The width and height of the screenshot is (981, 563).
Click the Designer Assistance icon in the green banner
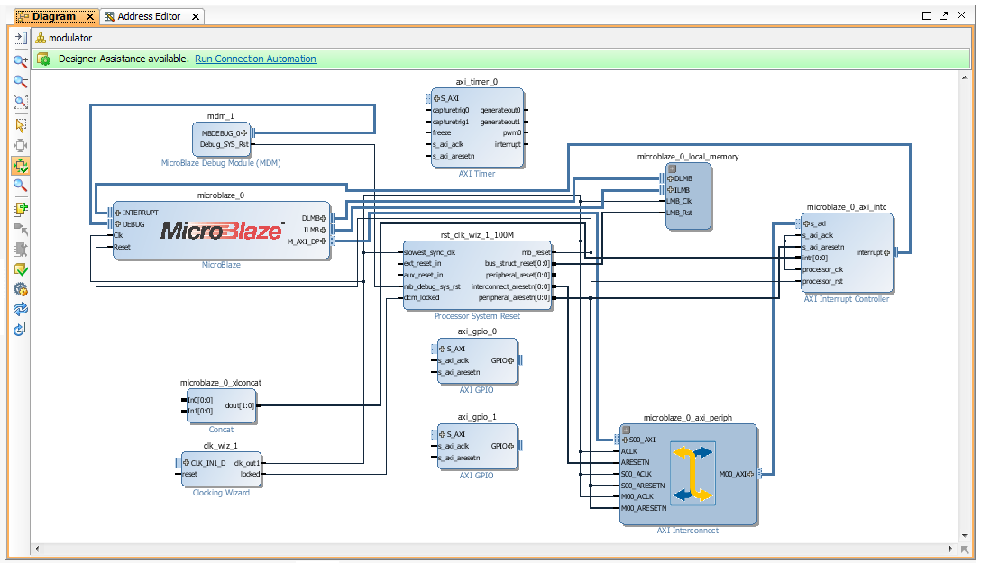[44, 59]
